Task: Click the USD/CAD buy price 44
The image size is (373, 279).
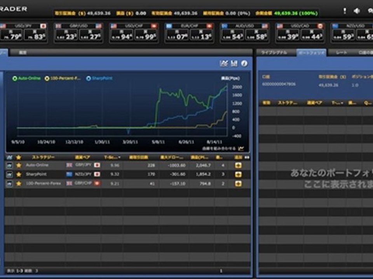Action: coord(312,35)
